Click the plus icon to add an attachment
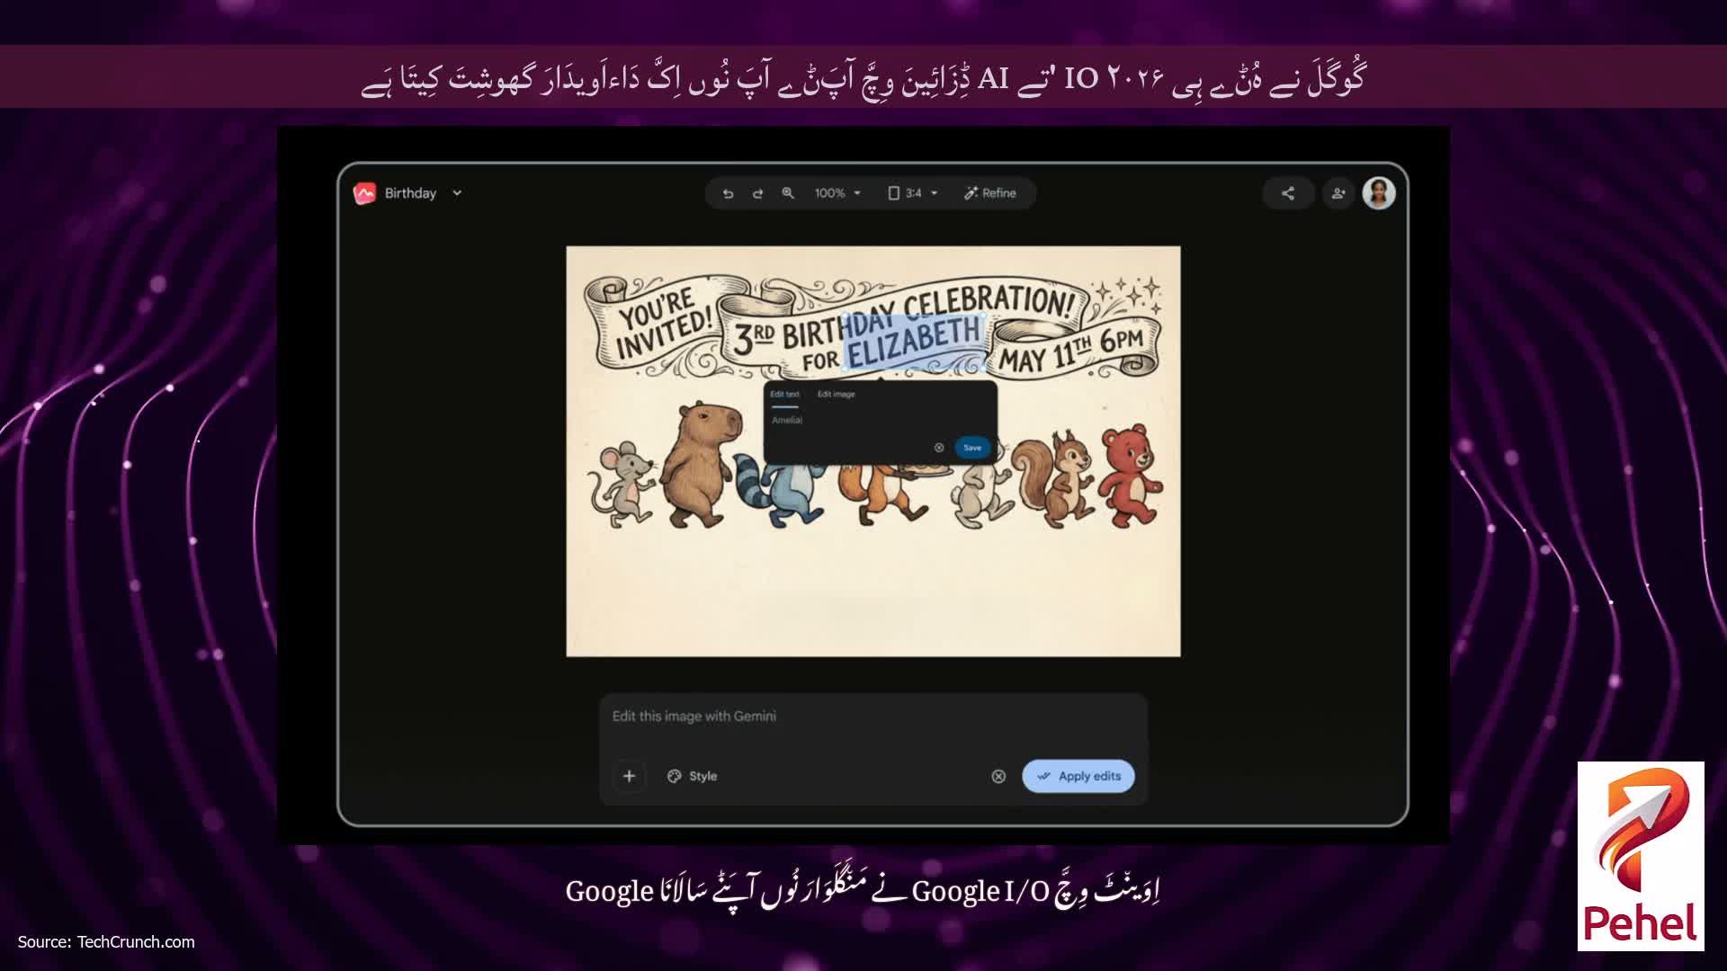This screenshot has height=971, width=1727. click(629, 776)
